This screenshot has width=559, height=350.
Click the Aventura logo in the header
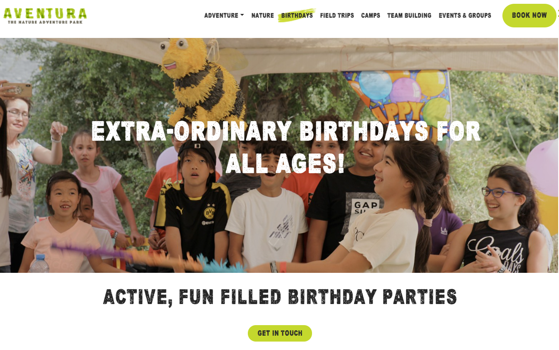(45, 16)
